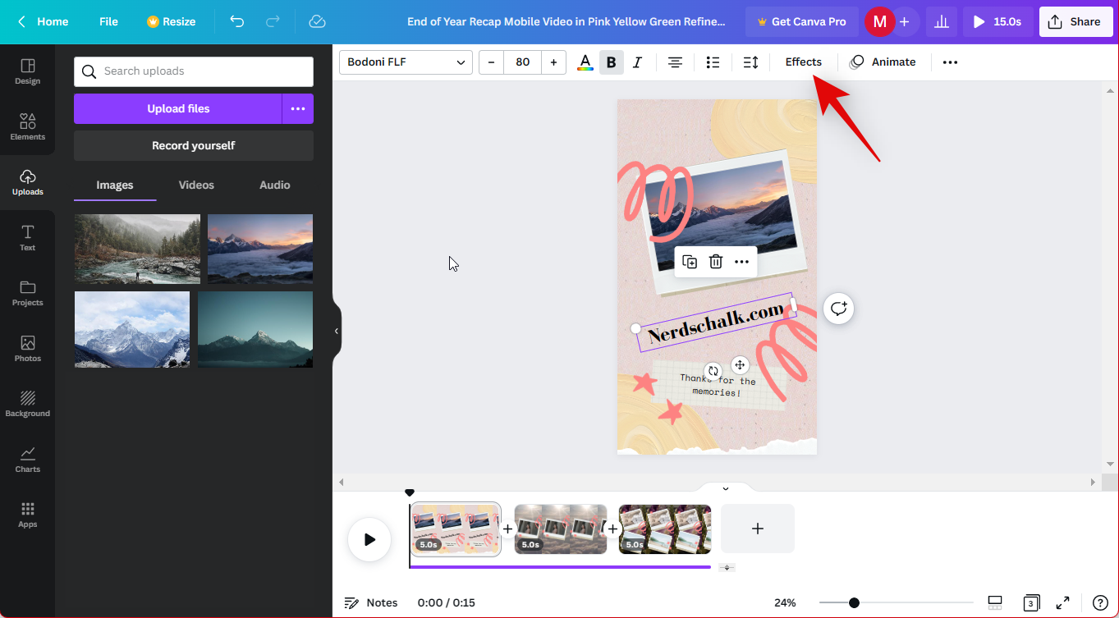Toggle bulleted list formatting
This screenshot has width=1119, height=618.
(713, 62)
